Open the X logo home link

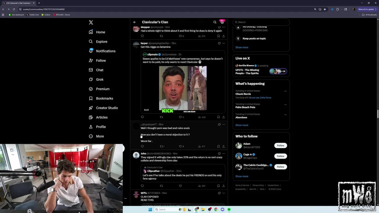click(91, 22)
